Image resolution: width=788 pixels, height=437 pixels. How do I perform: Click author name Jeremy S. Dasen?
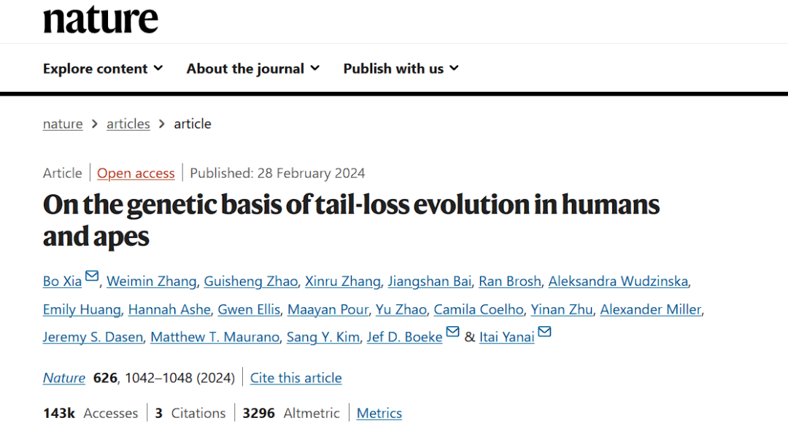point(93,337)
